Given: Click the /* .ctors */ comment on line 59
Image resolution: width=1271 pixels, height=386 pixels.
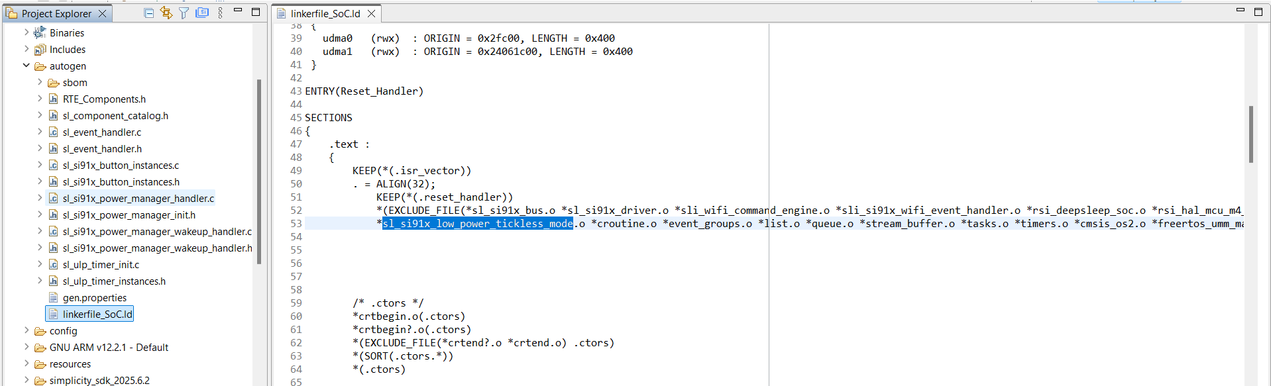Looking at the screenshot, I should click(388, 303).
